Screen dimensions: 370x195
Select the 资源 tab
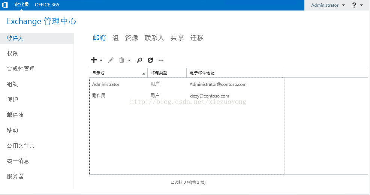click(x=132, y=38)
